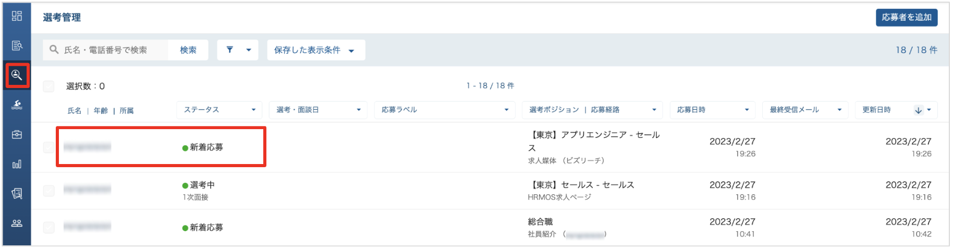This screenshot has height=251, width=953.
Task: Select the candidate search magnifier sidebar icon
Action: coord(17,76)
